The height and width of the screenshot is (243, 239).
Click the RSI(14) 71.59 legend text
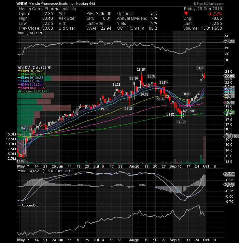click(x=31, y=33)
